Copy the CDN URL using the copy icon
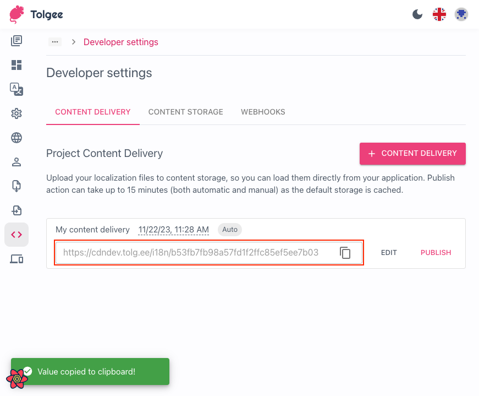The image size is (479, 396). 345,253
